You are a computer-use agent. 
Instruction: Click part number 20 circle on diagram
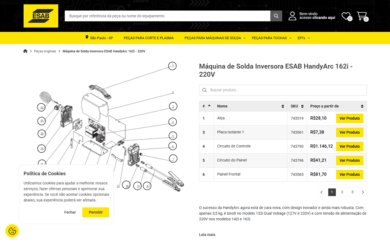pos(42,134)
